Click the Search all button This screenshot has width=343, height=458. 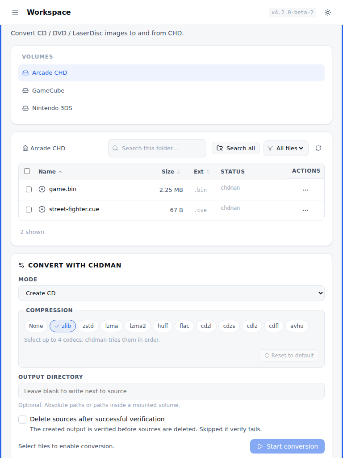pyautogui.click(x=236, y=148)
